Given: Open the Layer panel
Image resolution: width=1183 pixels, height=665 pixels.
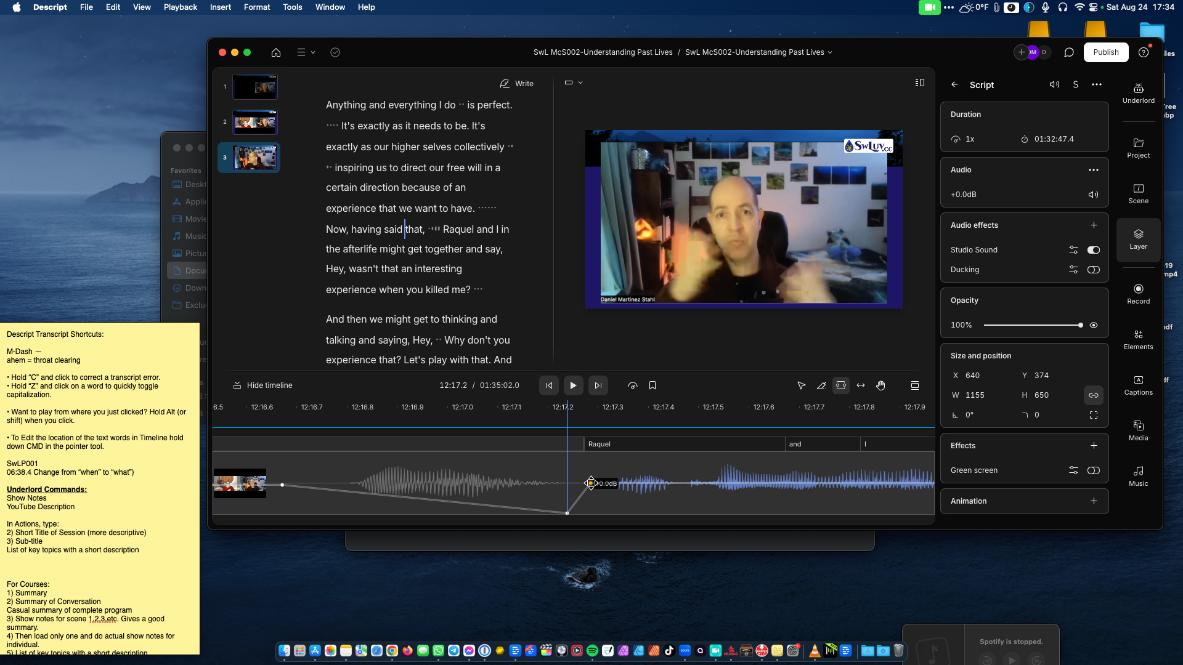Looking at the screenshot, I should (x=1138, y=239).
